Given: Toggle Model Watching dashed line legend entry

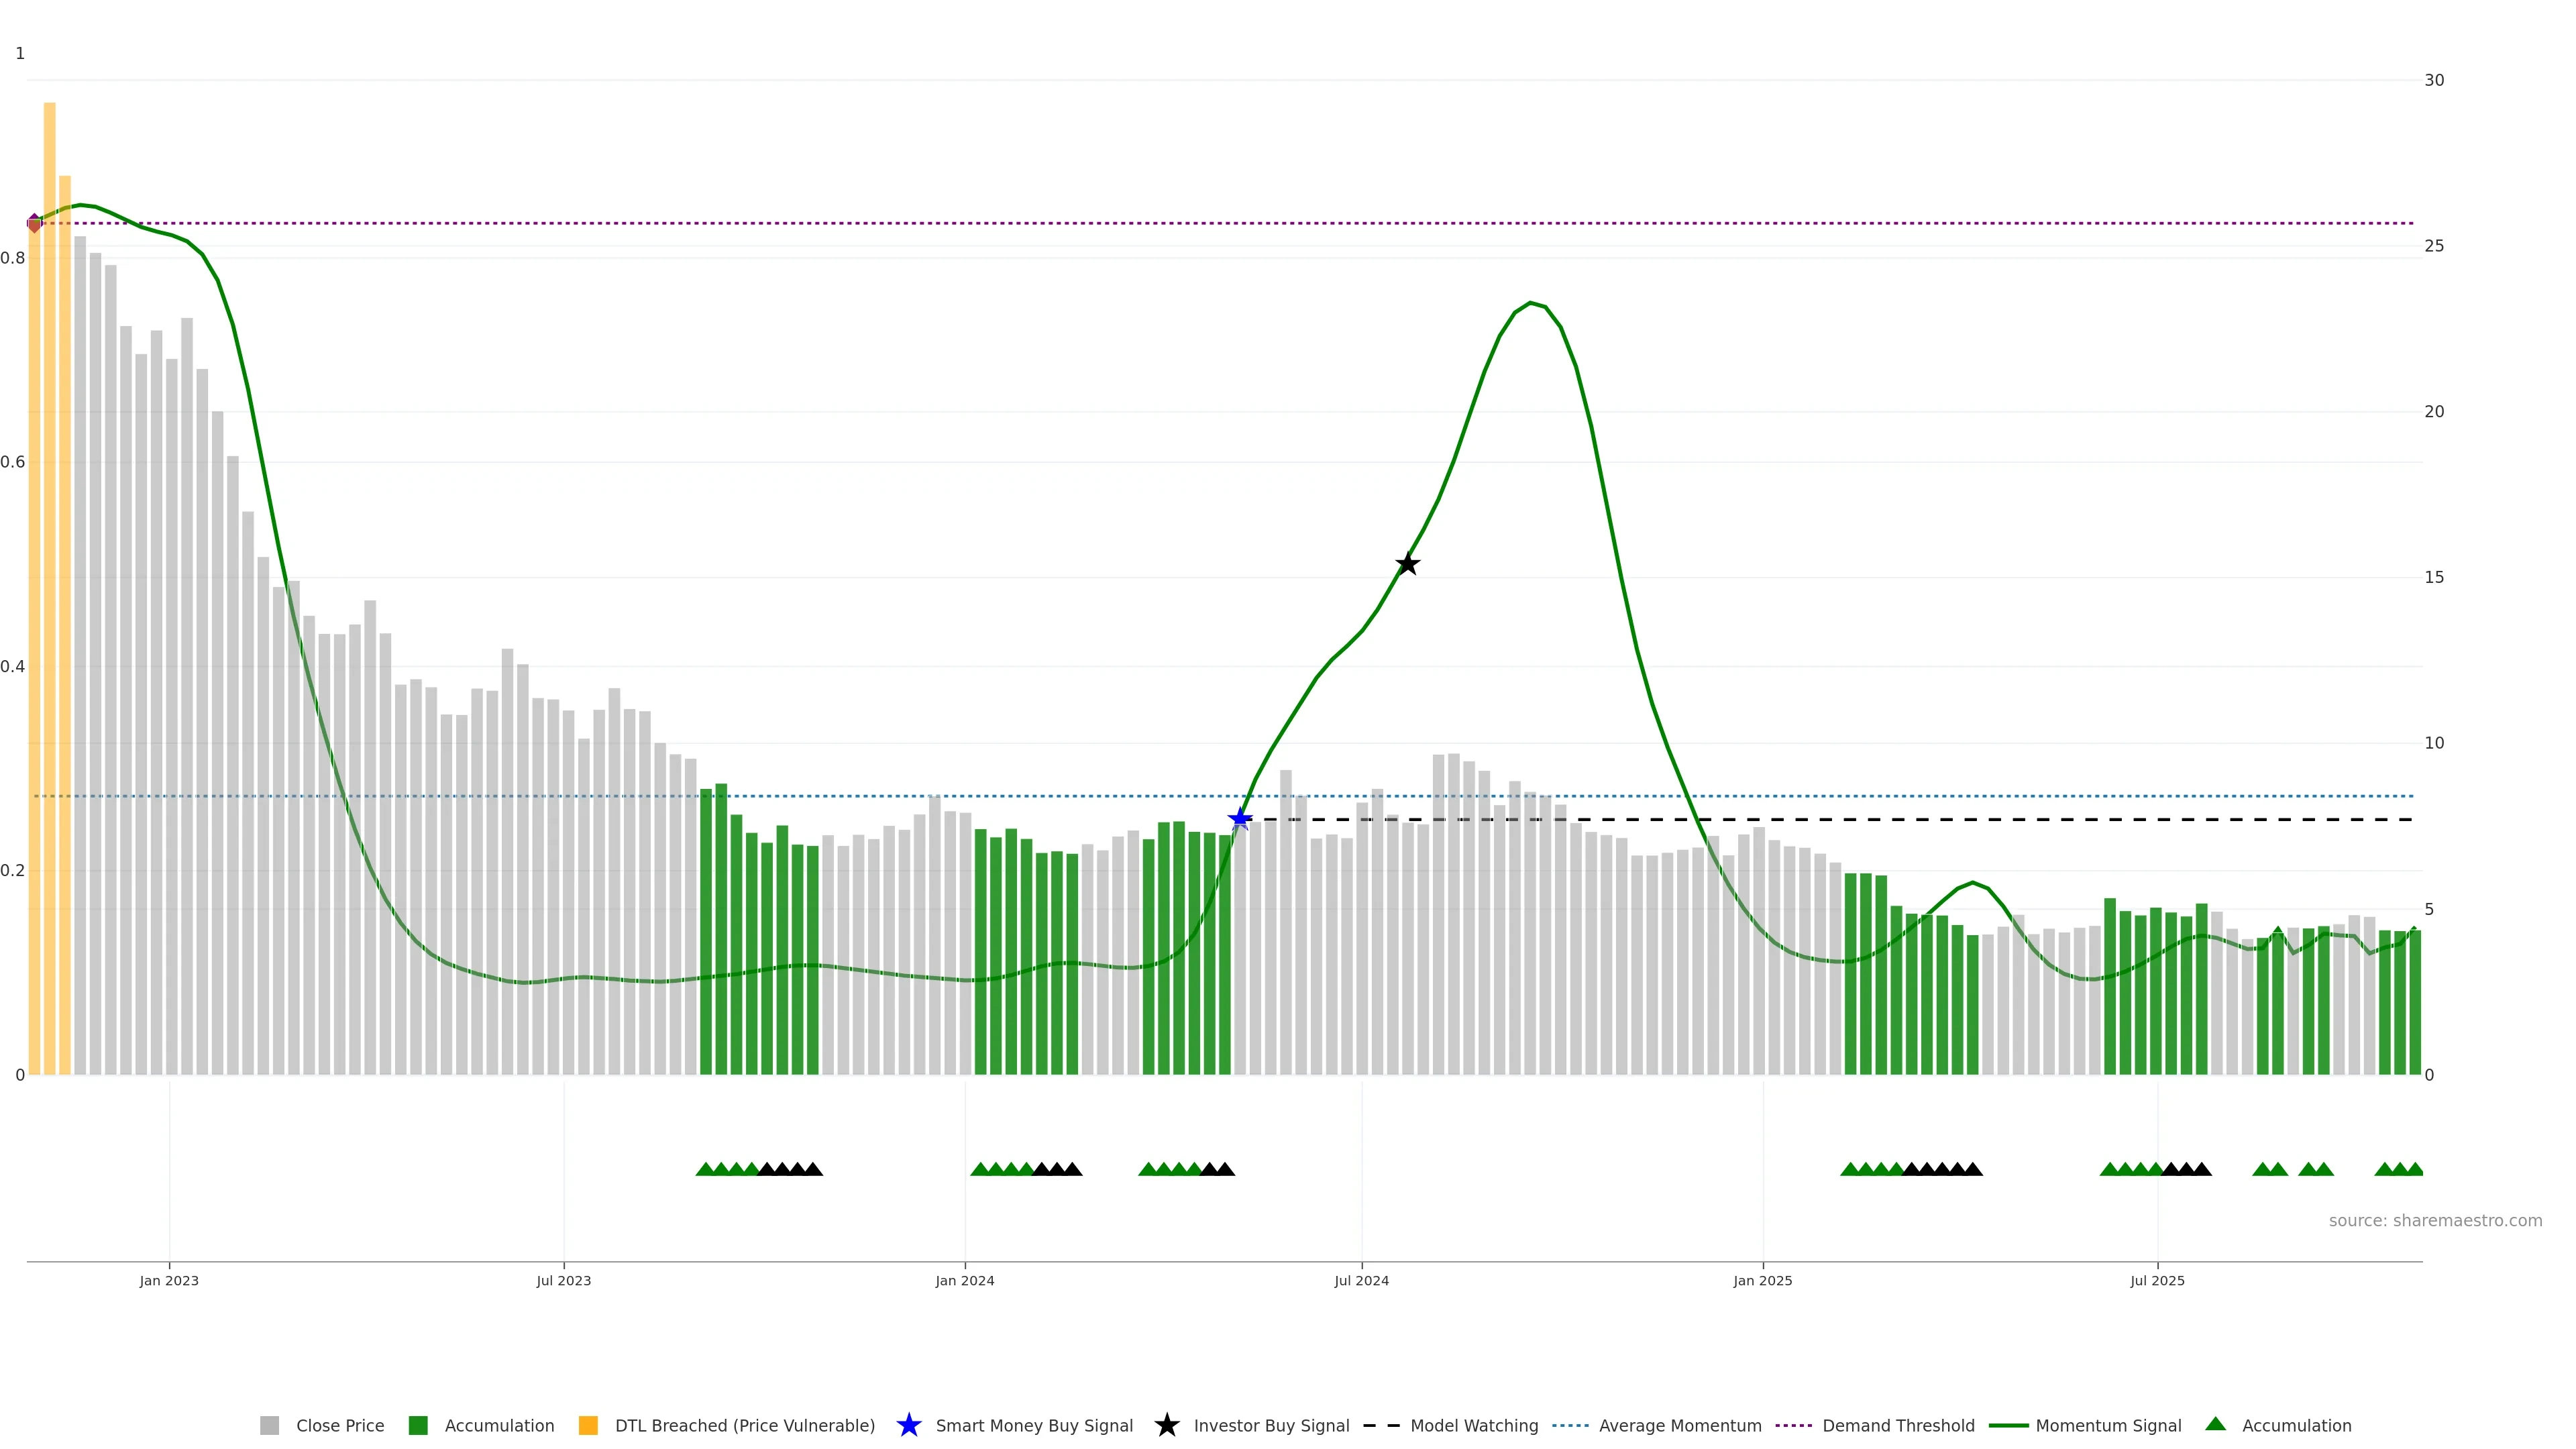Looking at the screenshot, I should pos(1473,1425).
